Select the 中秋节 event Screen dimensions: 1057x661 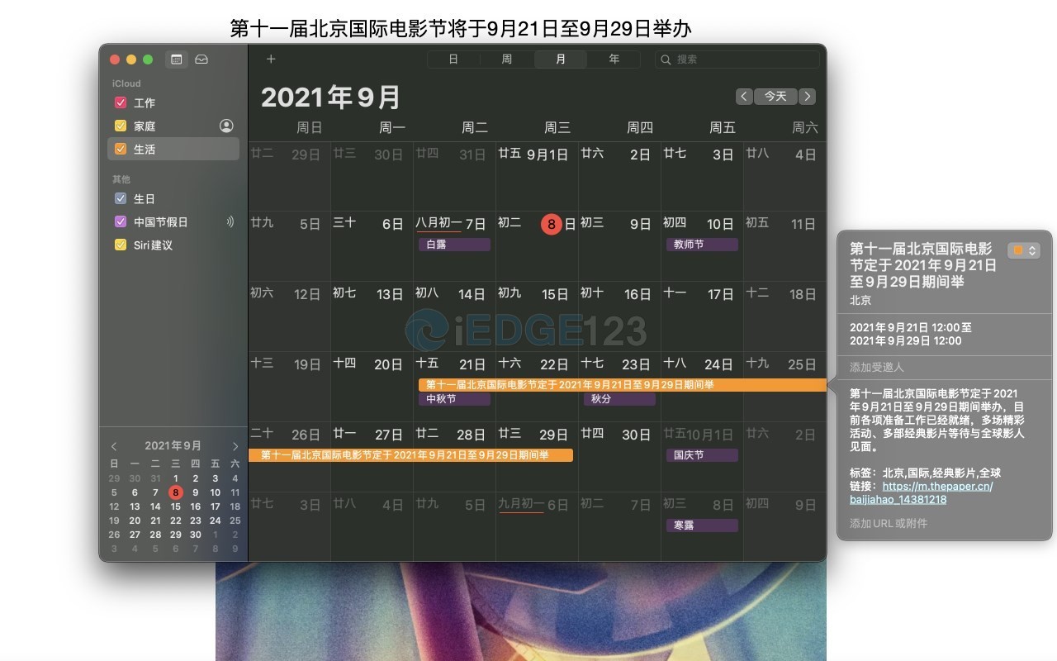(454, 399)
